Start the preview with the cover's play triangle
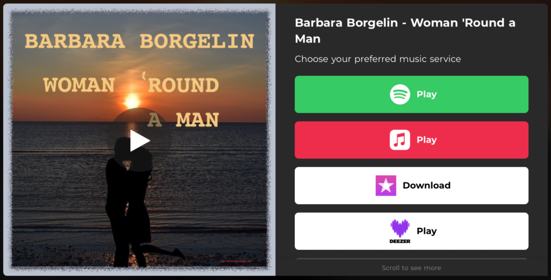This screenshot has height=280, width=551. 140,141
